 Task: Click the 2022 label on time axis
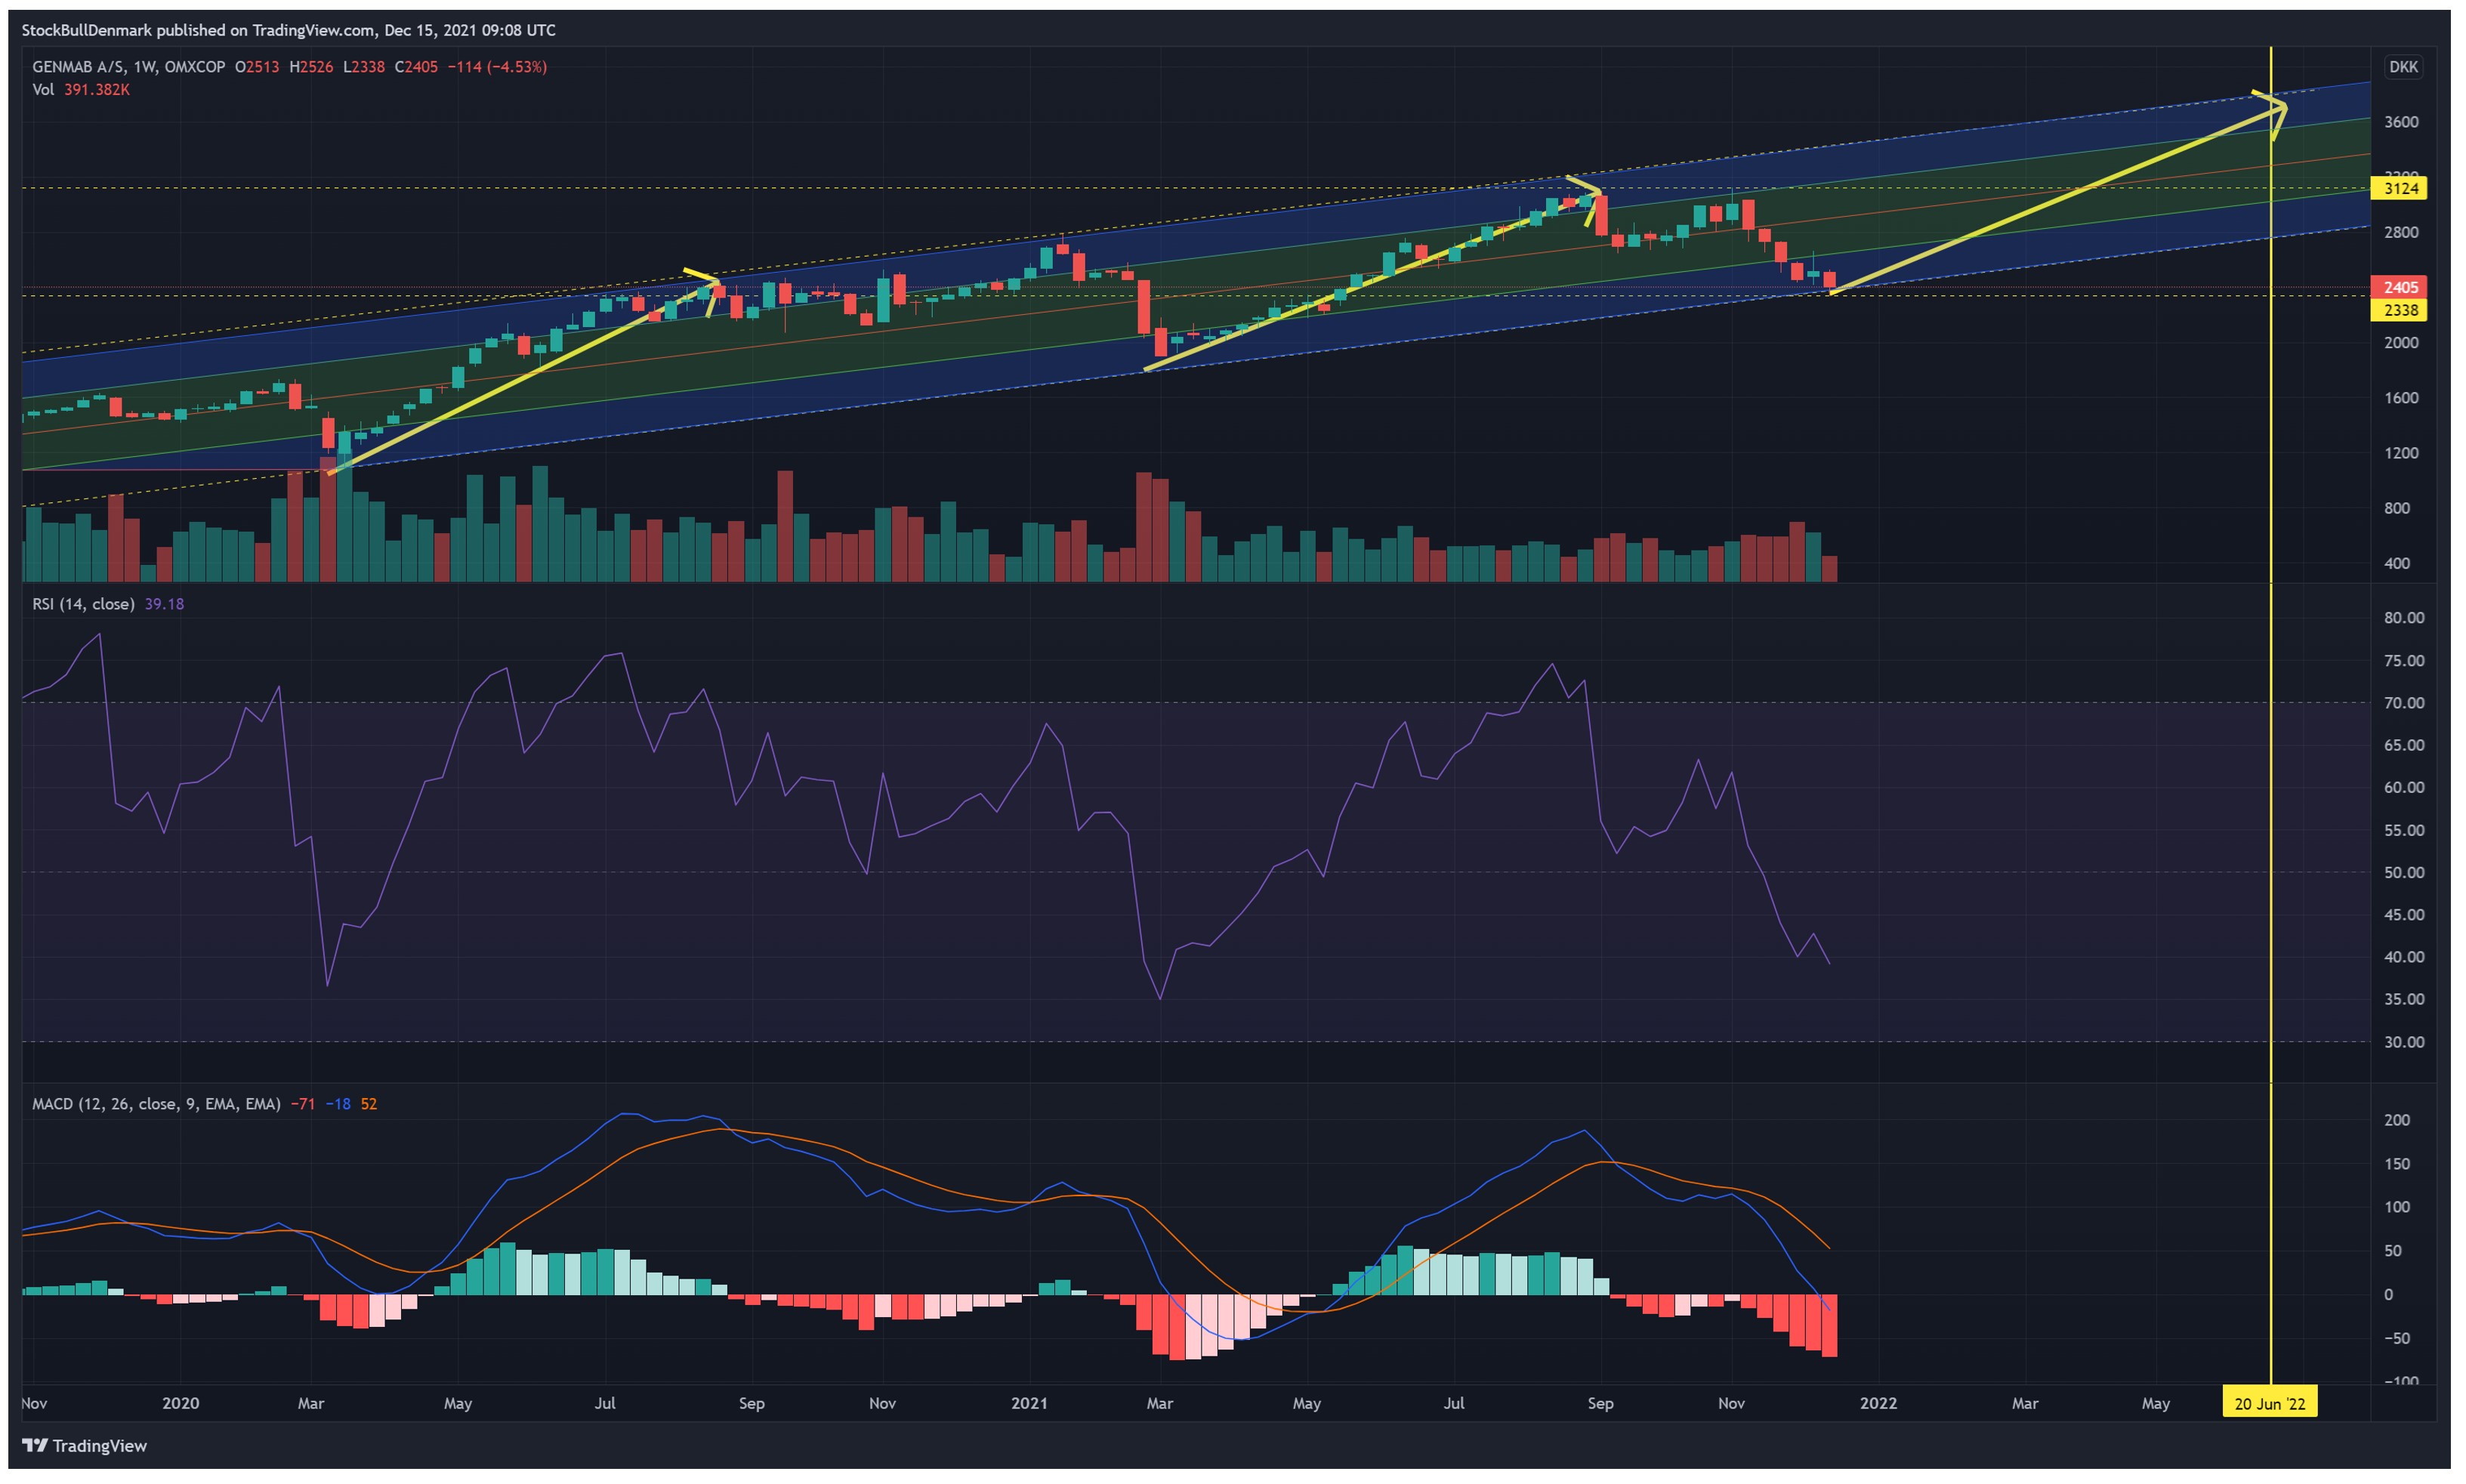[1878, 1403]
